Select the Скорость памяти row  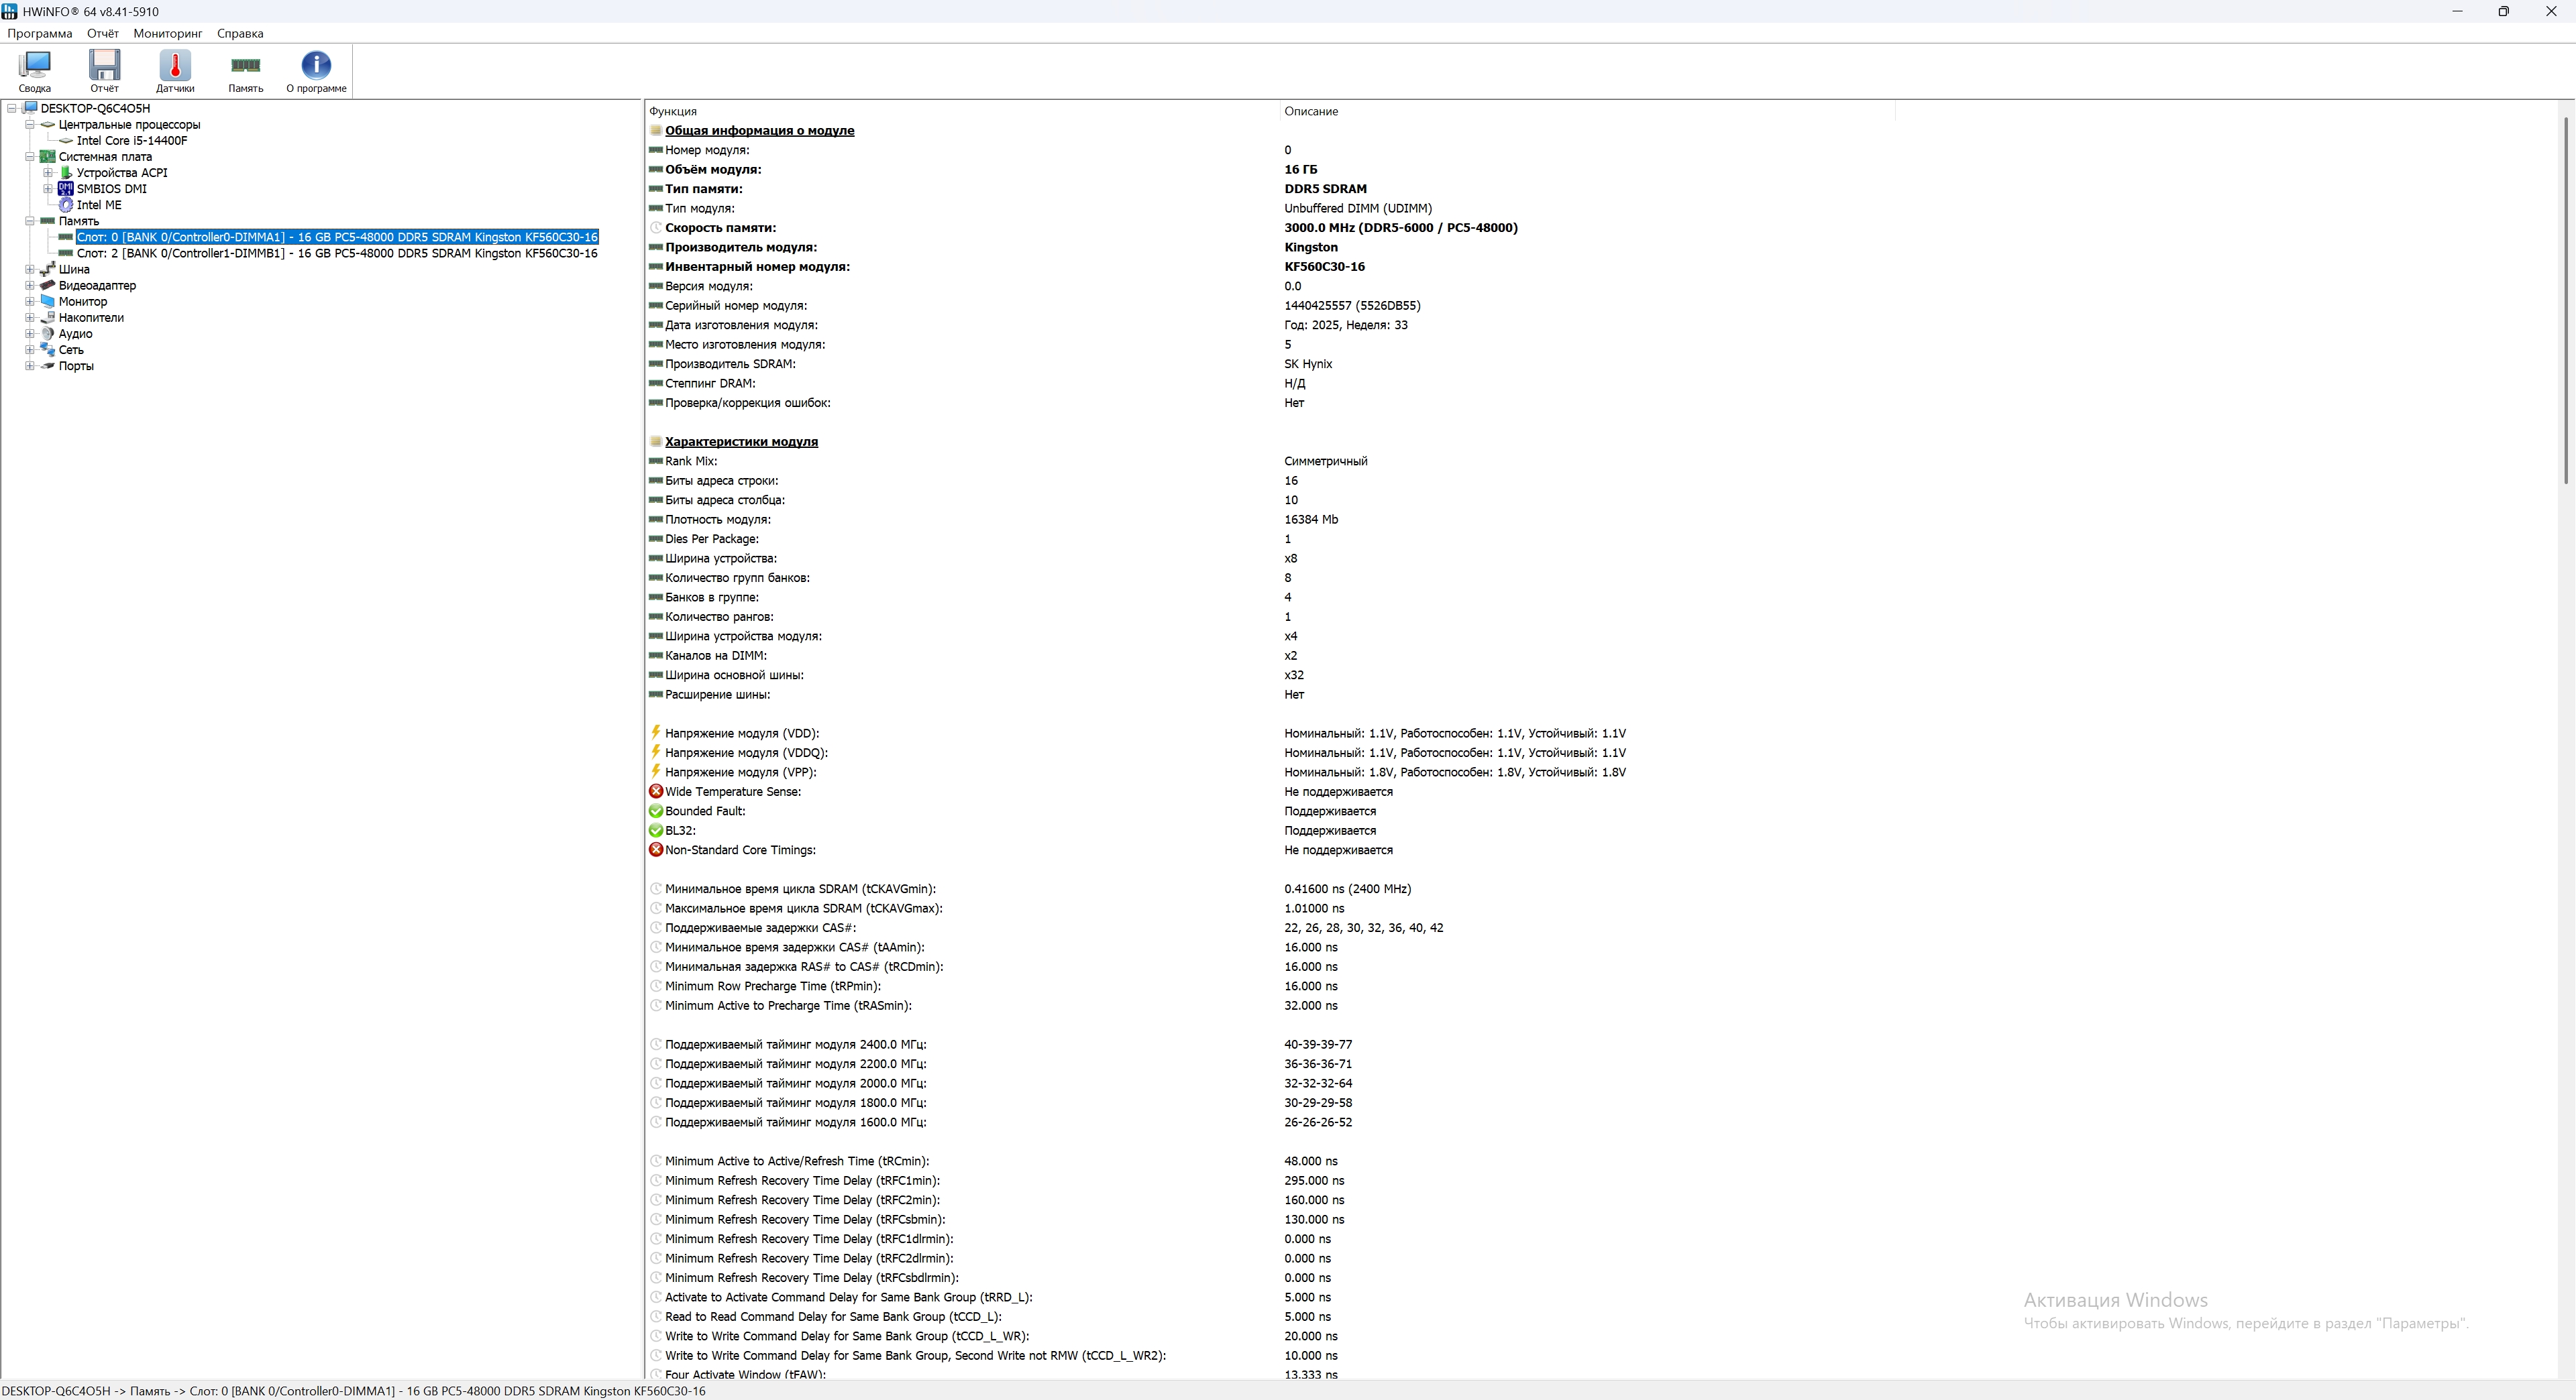[x=720, y=228]
